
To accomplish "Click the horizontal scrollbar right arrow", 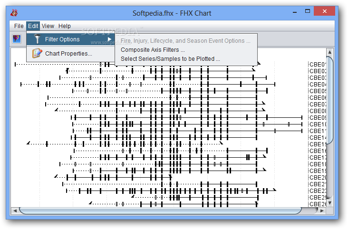I will click(x=322, y=210).
